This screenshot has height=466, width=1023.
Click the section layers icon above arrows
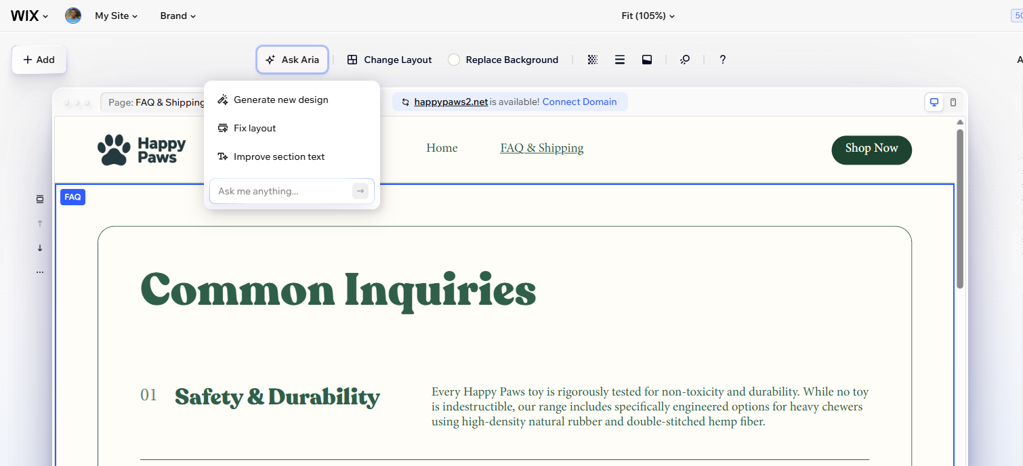(40, 199)
